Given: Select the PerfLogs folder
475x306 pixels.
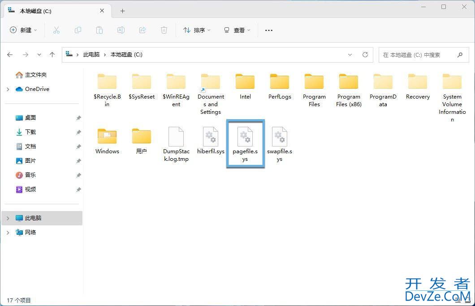Looking at the screenshot, I should pos(280,86).
